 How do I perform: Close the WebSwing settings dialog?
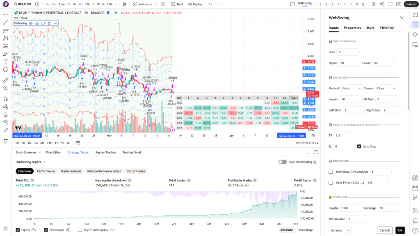(x=402, y=18)
